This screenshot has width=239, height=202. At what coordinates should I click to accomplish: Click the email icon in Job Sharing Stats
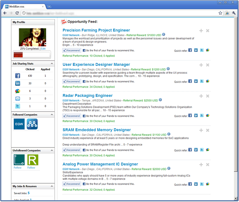pyautogui.click(x=18, y=99)
